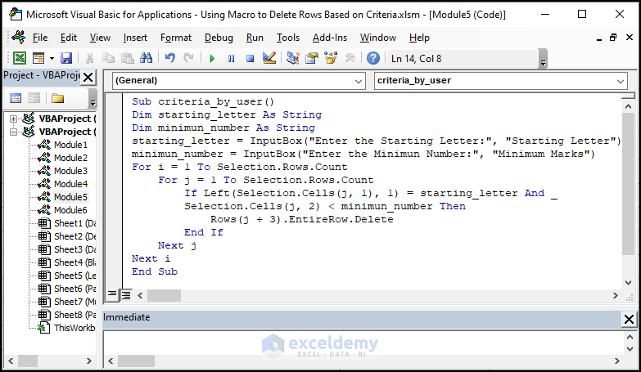Close the Project Explorer pane
The width and height of the screenshot is (641, 372).
pyautogui.click(x=88, y=77)
